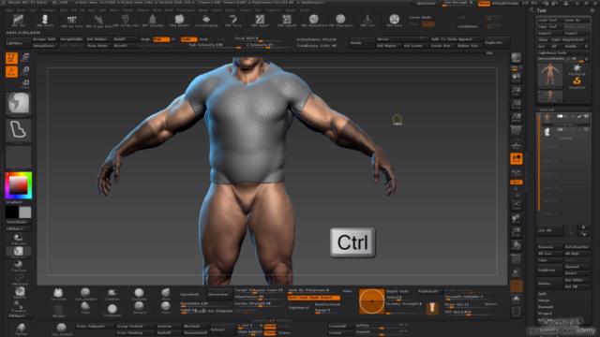Click the Divide button
The height and width of the screenshot is (337, 600).
361,43
